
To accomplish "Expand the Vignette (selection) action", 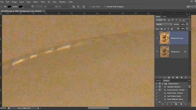I will tap(165, 87).
